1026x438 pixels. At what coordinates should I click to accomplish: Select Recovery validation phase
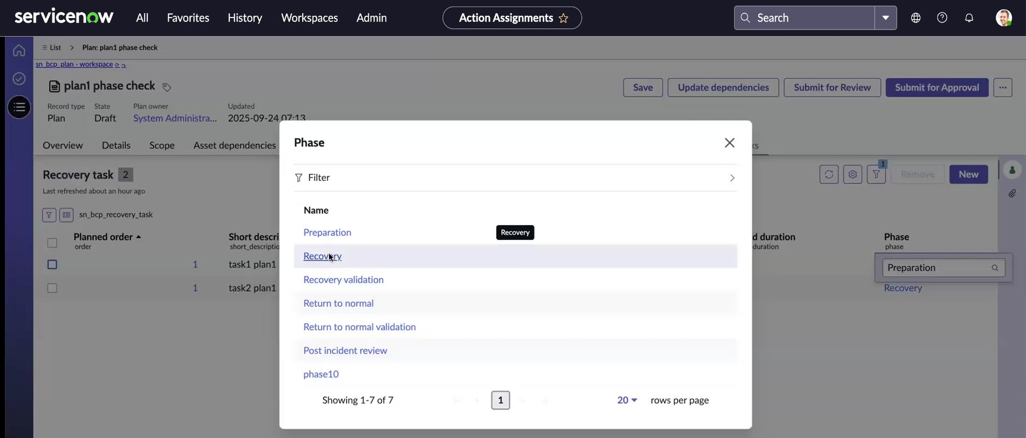(x=343, y=279)
